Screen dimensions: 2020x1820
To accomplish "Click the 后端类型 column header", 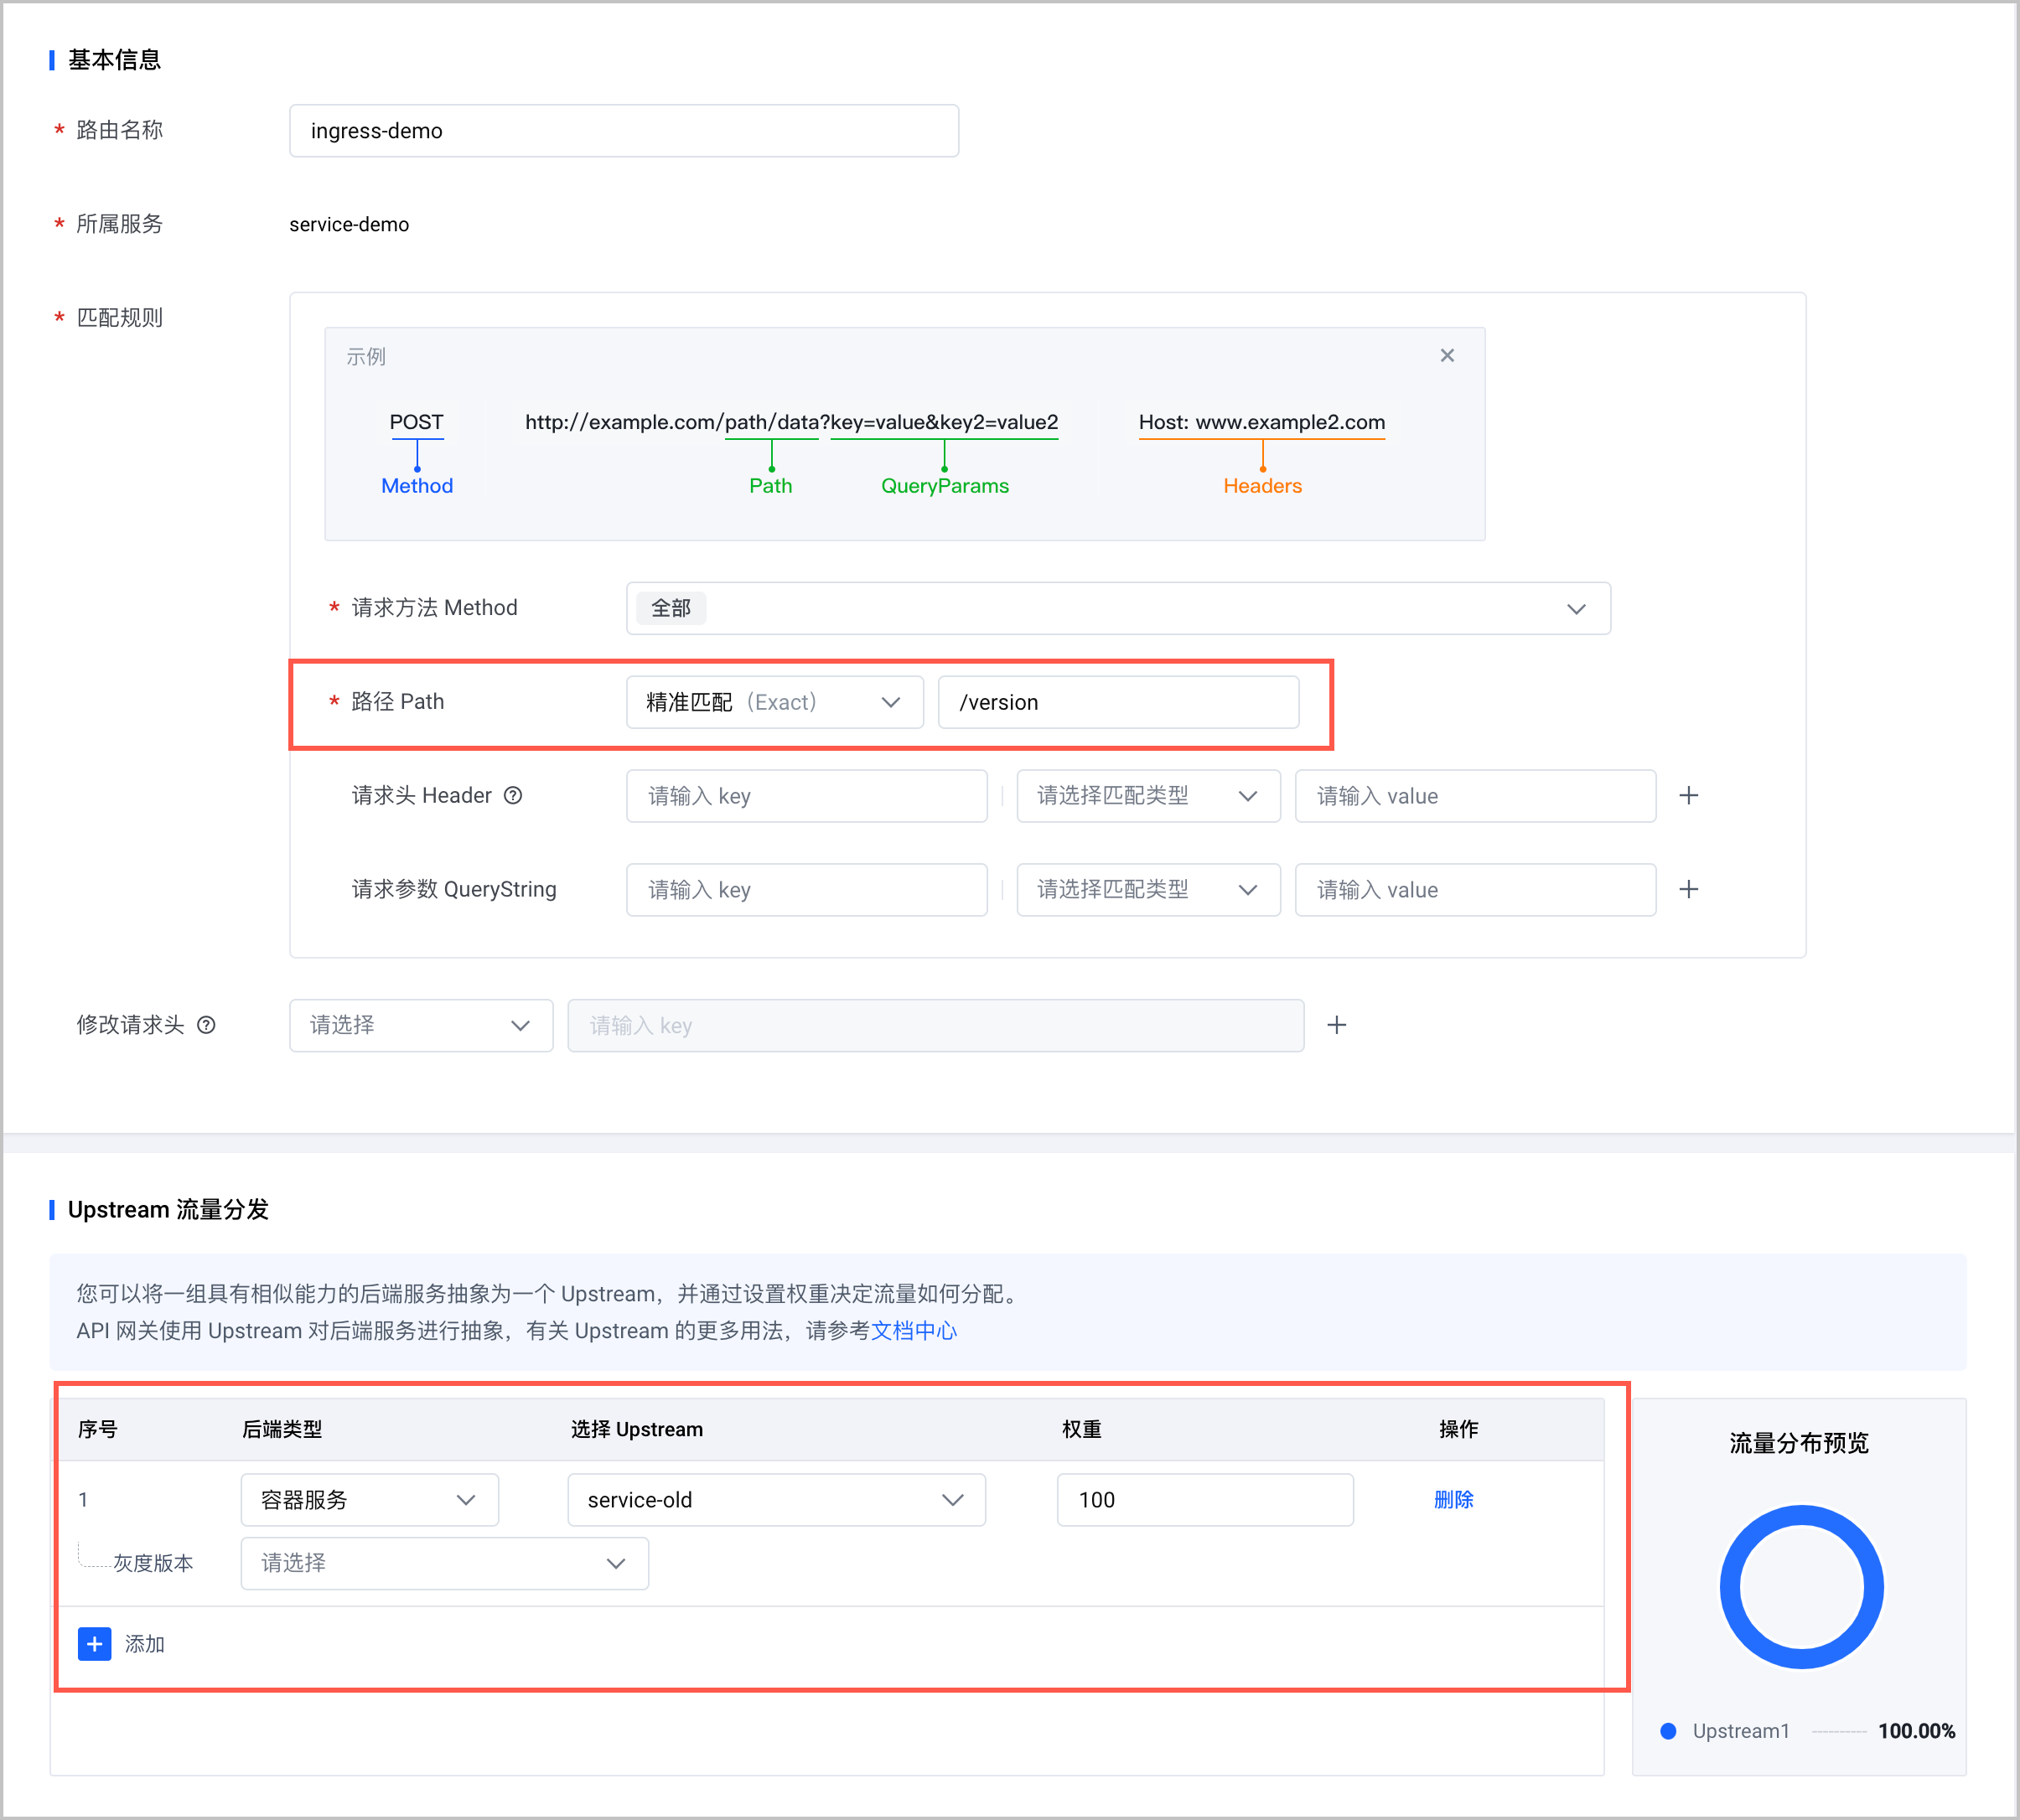I will (282, 1429).
